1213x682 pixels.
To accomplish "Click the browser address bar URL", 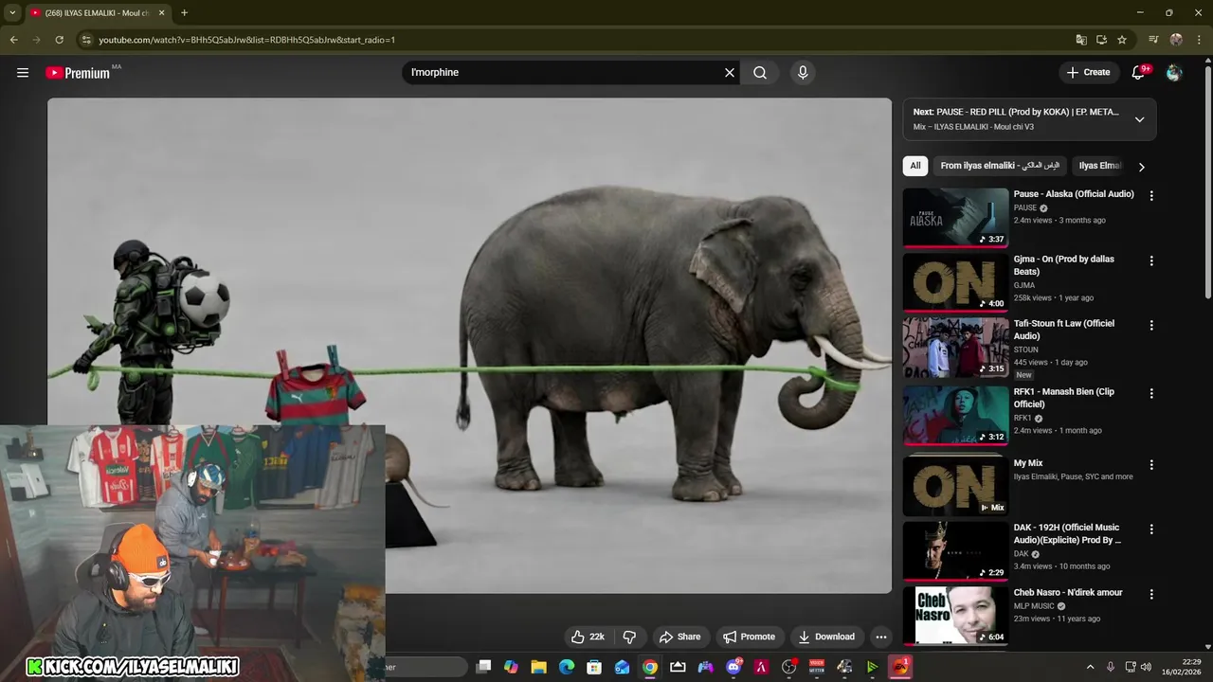I will pyautogui.click(x=246, y=40).
